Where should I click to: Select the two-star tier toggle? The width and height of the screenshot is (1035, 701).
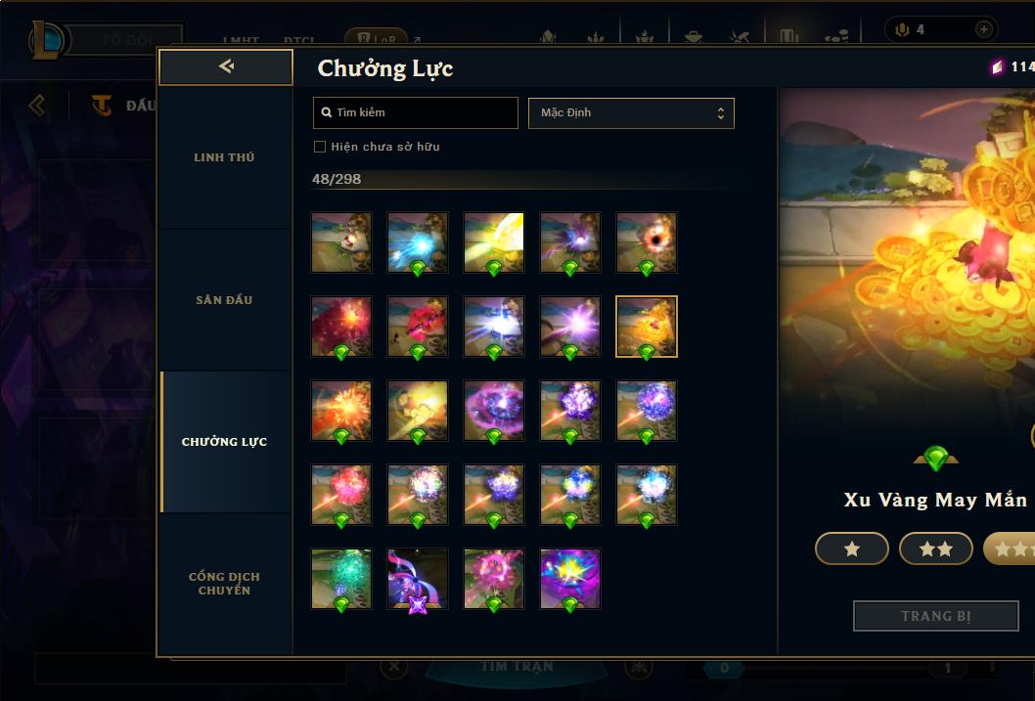(x=936, y=548)
